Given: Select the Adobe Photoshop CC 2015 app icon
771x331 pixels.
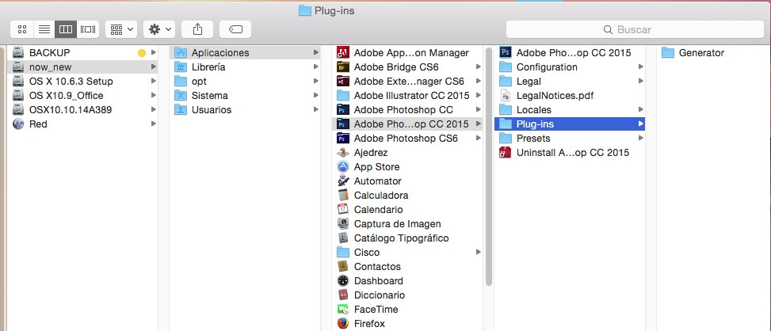Looking at the screenshot, I should 506,52.
